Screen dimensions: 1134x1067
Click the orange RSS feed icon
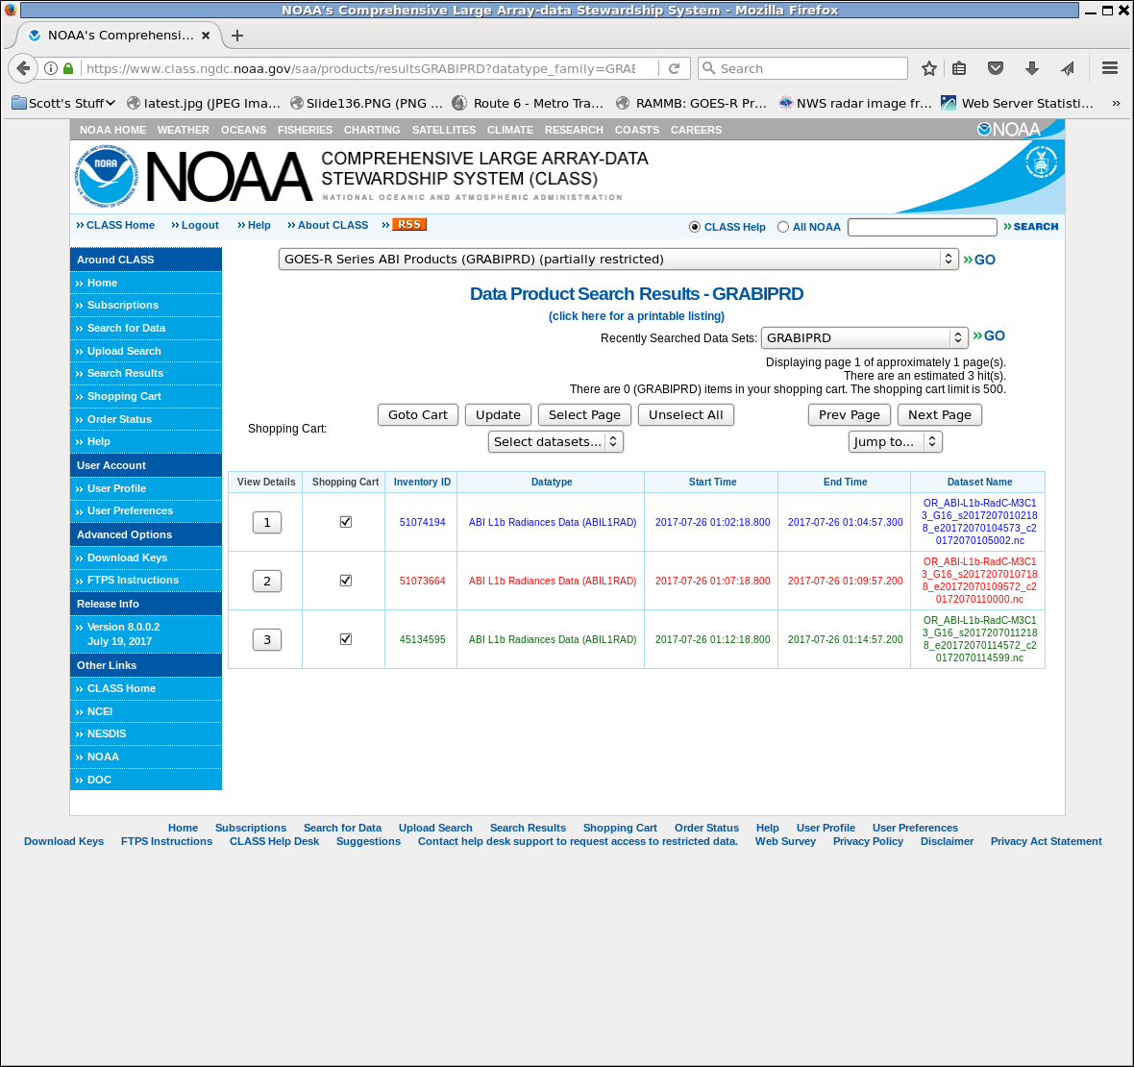coord(408,224)
